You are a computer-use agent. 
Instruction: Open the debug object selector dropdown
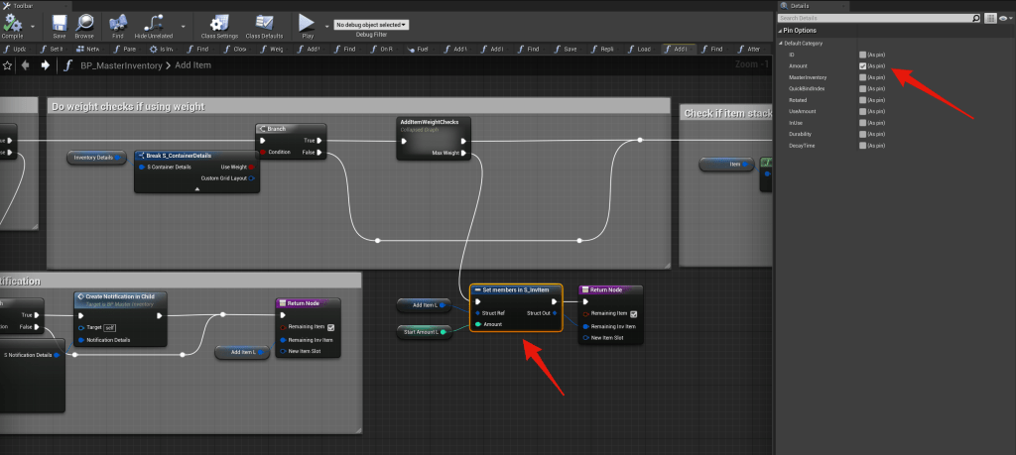[371, 24]
